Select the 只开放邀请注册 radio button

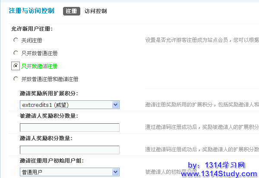tap(16, 66)
